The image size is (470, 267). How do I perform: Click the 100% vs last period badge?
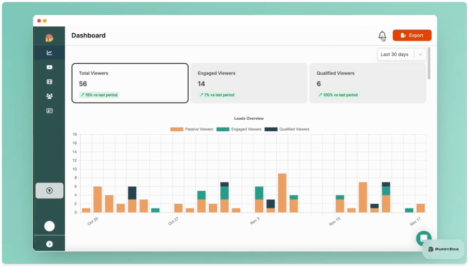click(338, 95)
